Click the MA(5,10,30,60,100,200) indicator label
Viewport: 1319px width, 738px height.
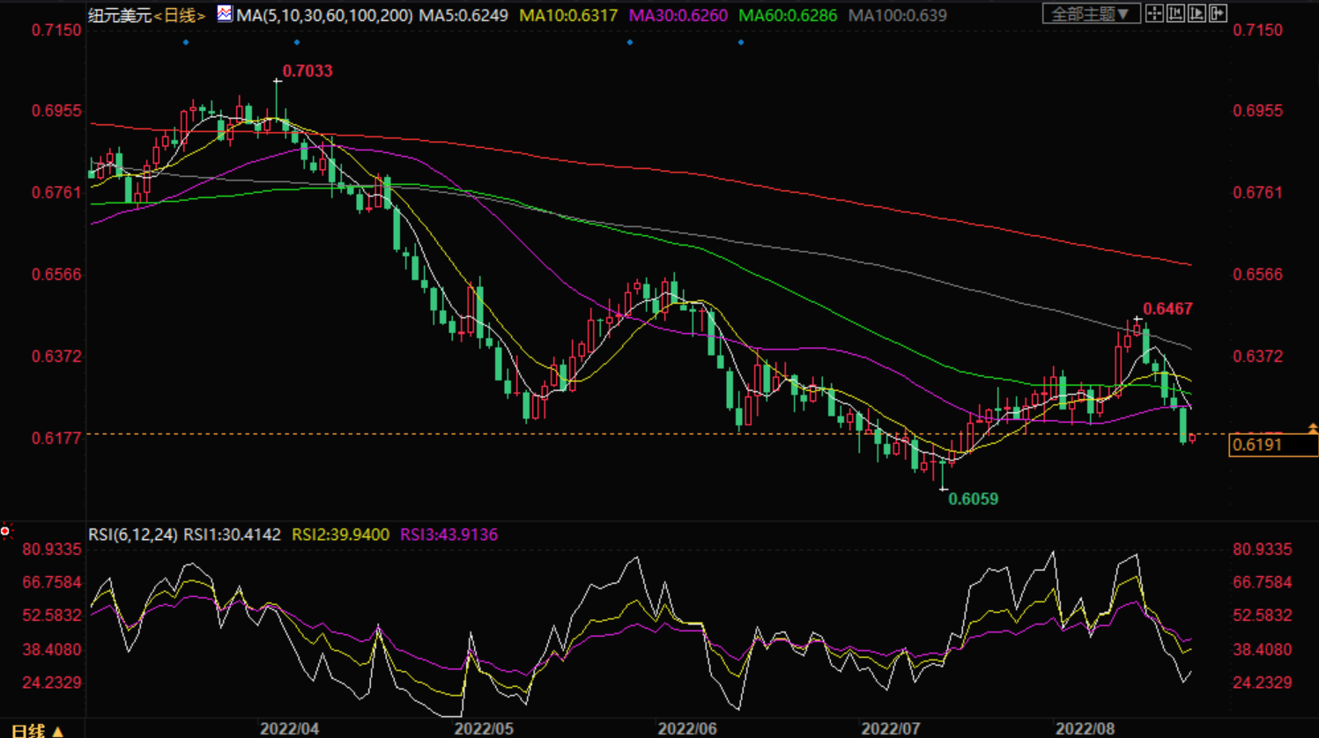(x=324, y=16)
